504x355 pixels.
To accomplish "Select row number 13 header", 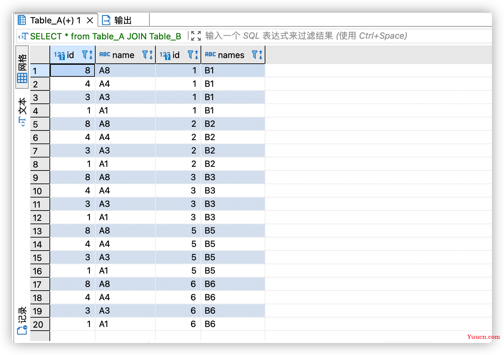I will click(40, 231).
